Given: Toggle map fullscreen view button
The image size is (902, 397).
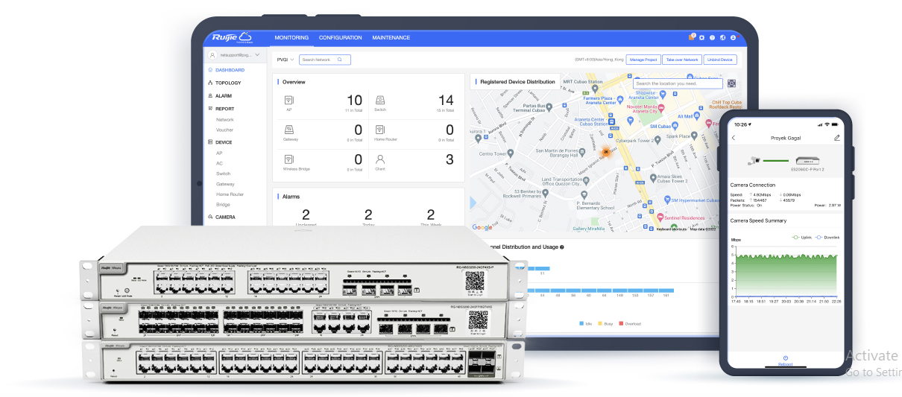Looking at the screenshot, I should [x=731, y=83].
